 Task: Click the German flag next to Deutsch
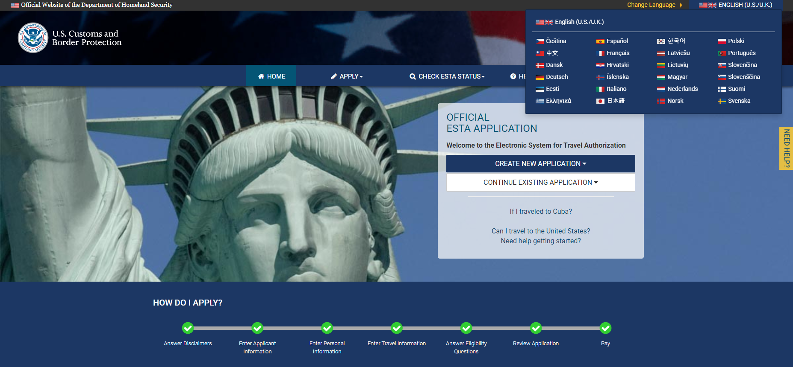click(539, 77)
